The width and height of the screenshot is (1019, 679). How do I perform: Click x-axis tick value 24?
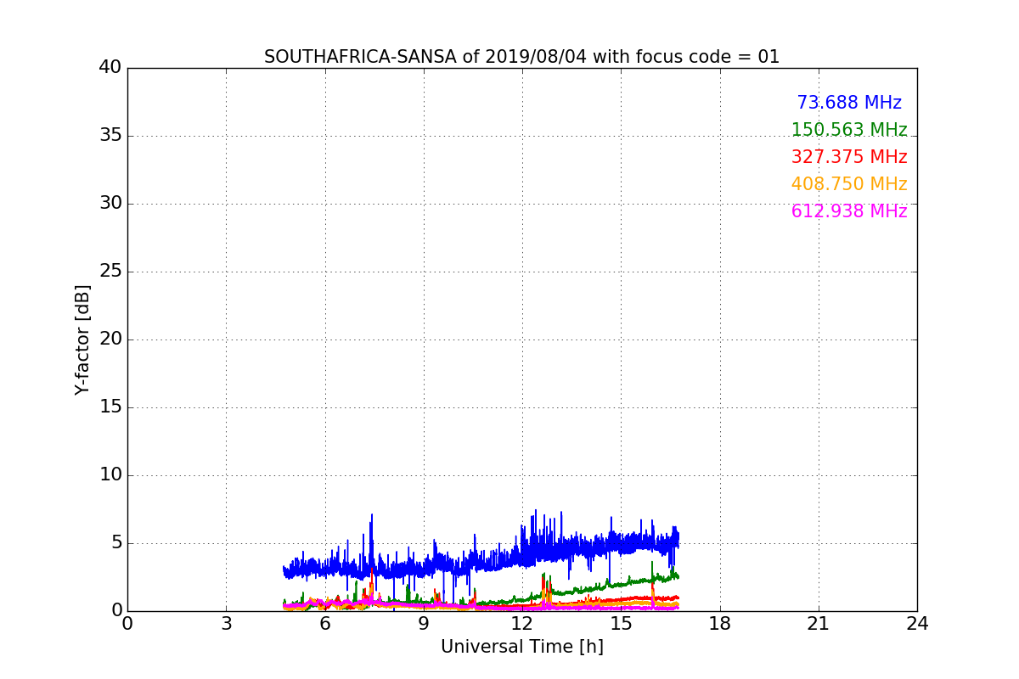(x=917, y=624)
